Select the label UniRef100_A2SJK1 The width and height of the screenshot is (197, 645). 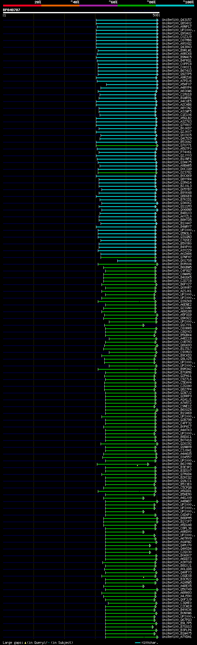tap(177, 291)
